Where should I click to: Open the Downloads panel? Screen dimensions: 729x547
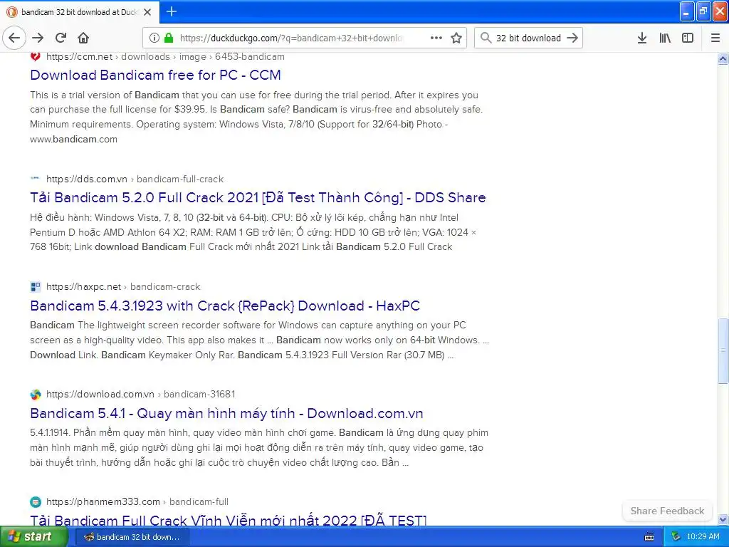pos(641,38)
